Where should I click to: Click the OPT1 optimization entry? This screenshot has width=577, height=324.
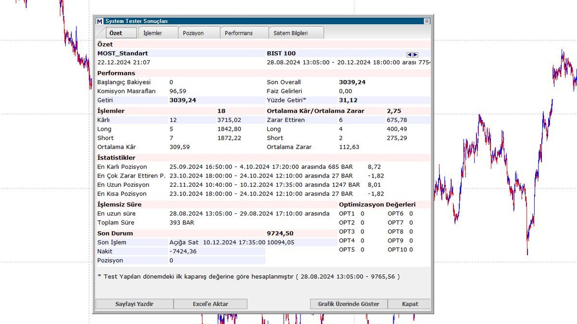tap(351, 214)
